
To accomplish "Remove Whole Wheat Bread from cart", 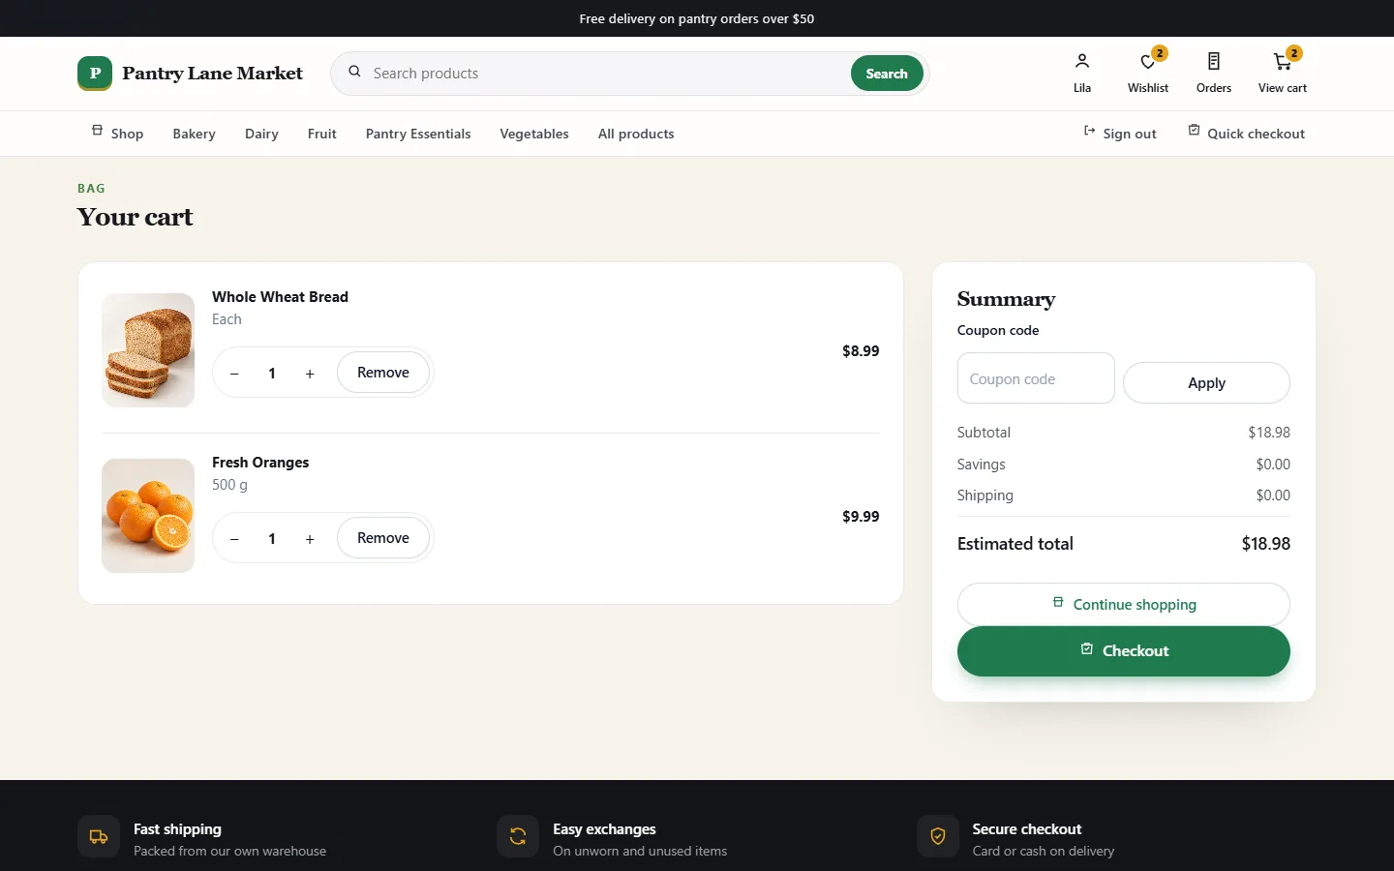I will tap(383, 373).
